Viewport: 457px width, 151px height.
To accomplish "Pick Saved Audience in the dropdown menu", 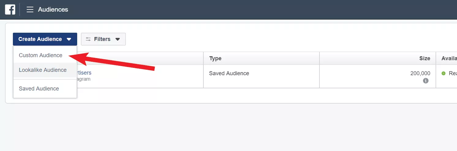I will pos(39,89).
